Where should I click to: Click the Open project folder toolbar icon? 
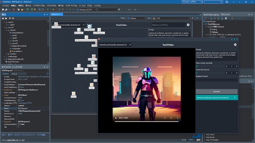click(22, 10)
